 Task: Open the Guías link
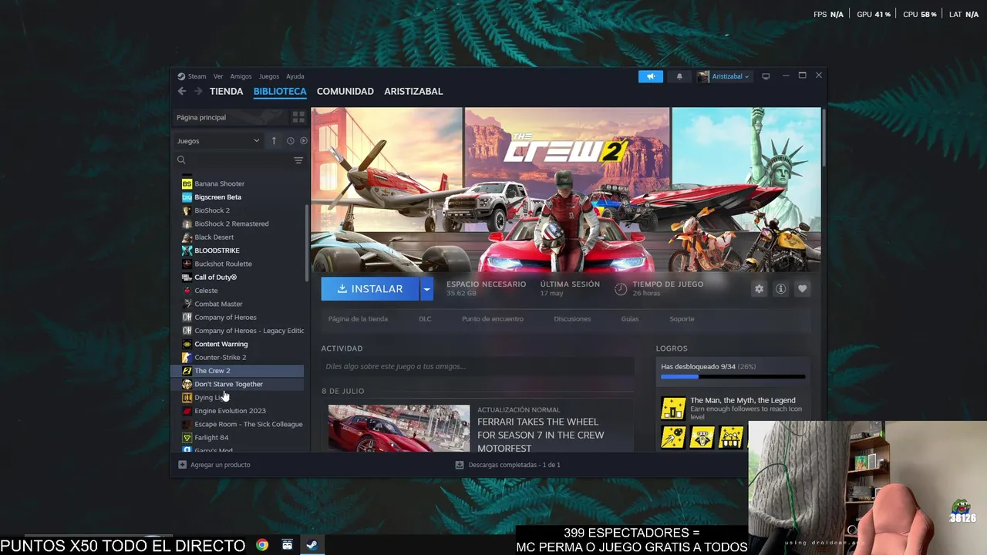click(630, 318)
